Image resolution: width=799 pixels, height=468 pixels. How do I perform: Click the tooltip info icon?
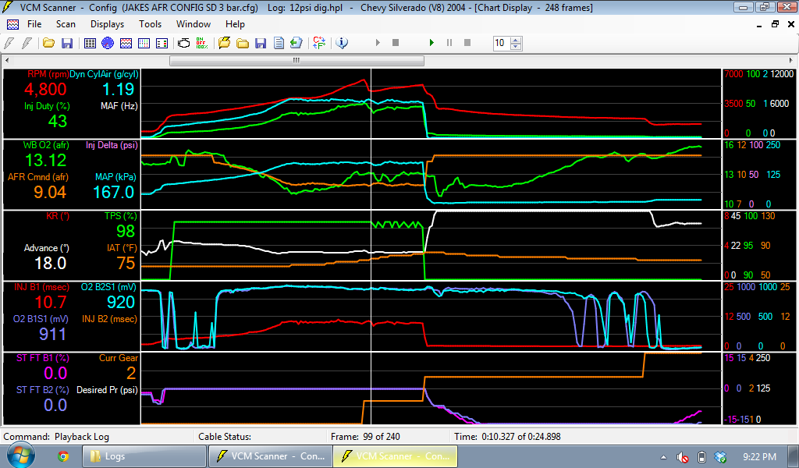342,43
